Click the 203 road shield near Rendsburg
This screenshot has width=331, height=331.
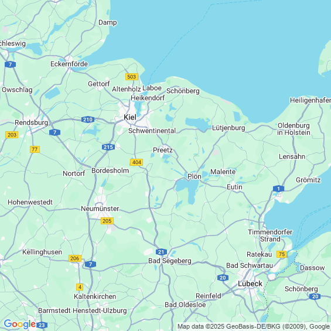coord(12,135)
